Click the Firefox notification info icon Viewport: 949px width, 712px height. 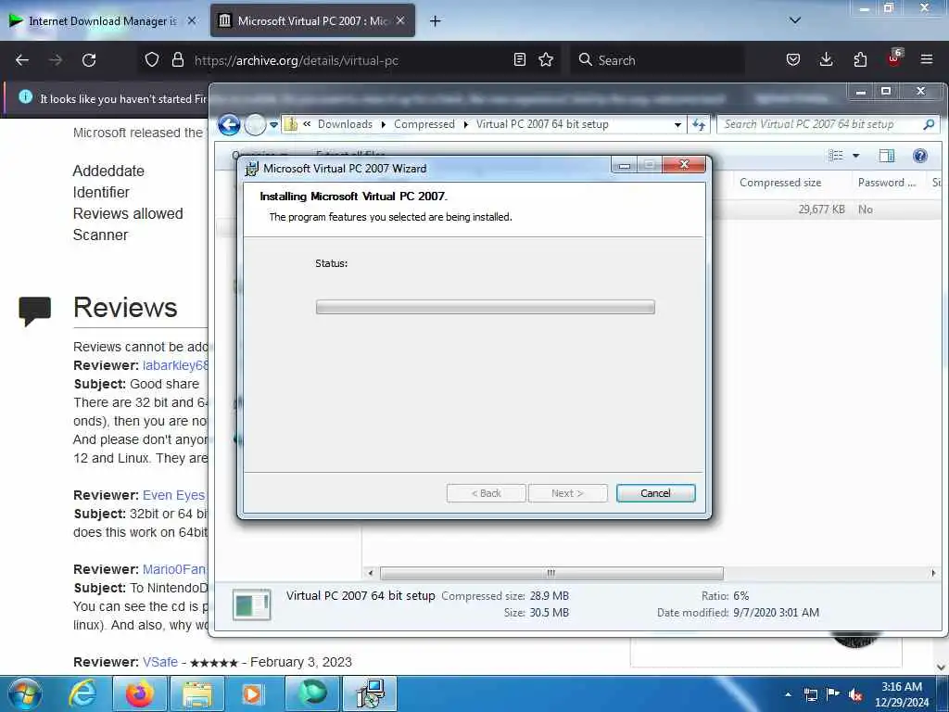click(25, 96)
